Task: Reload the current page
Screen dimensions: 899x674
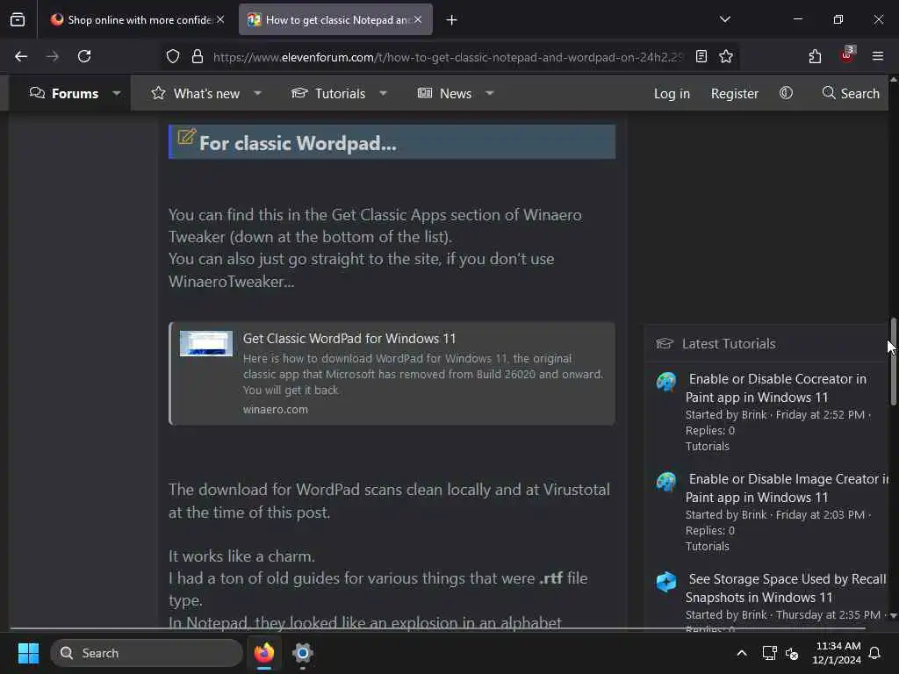Action: [x=84, y=56]
